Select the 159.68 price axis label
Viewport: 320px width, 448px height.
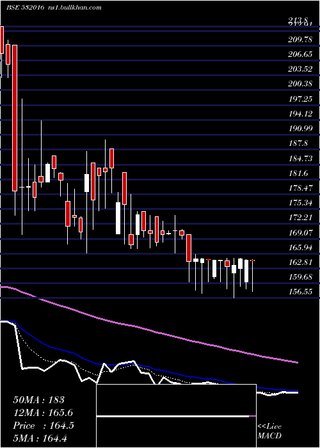(300, 277)
